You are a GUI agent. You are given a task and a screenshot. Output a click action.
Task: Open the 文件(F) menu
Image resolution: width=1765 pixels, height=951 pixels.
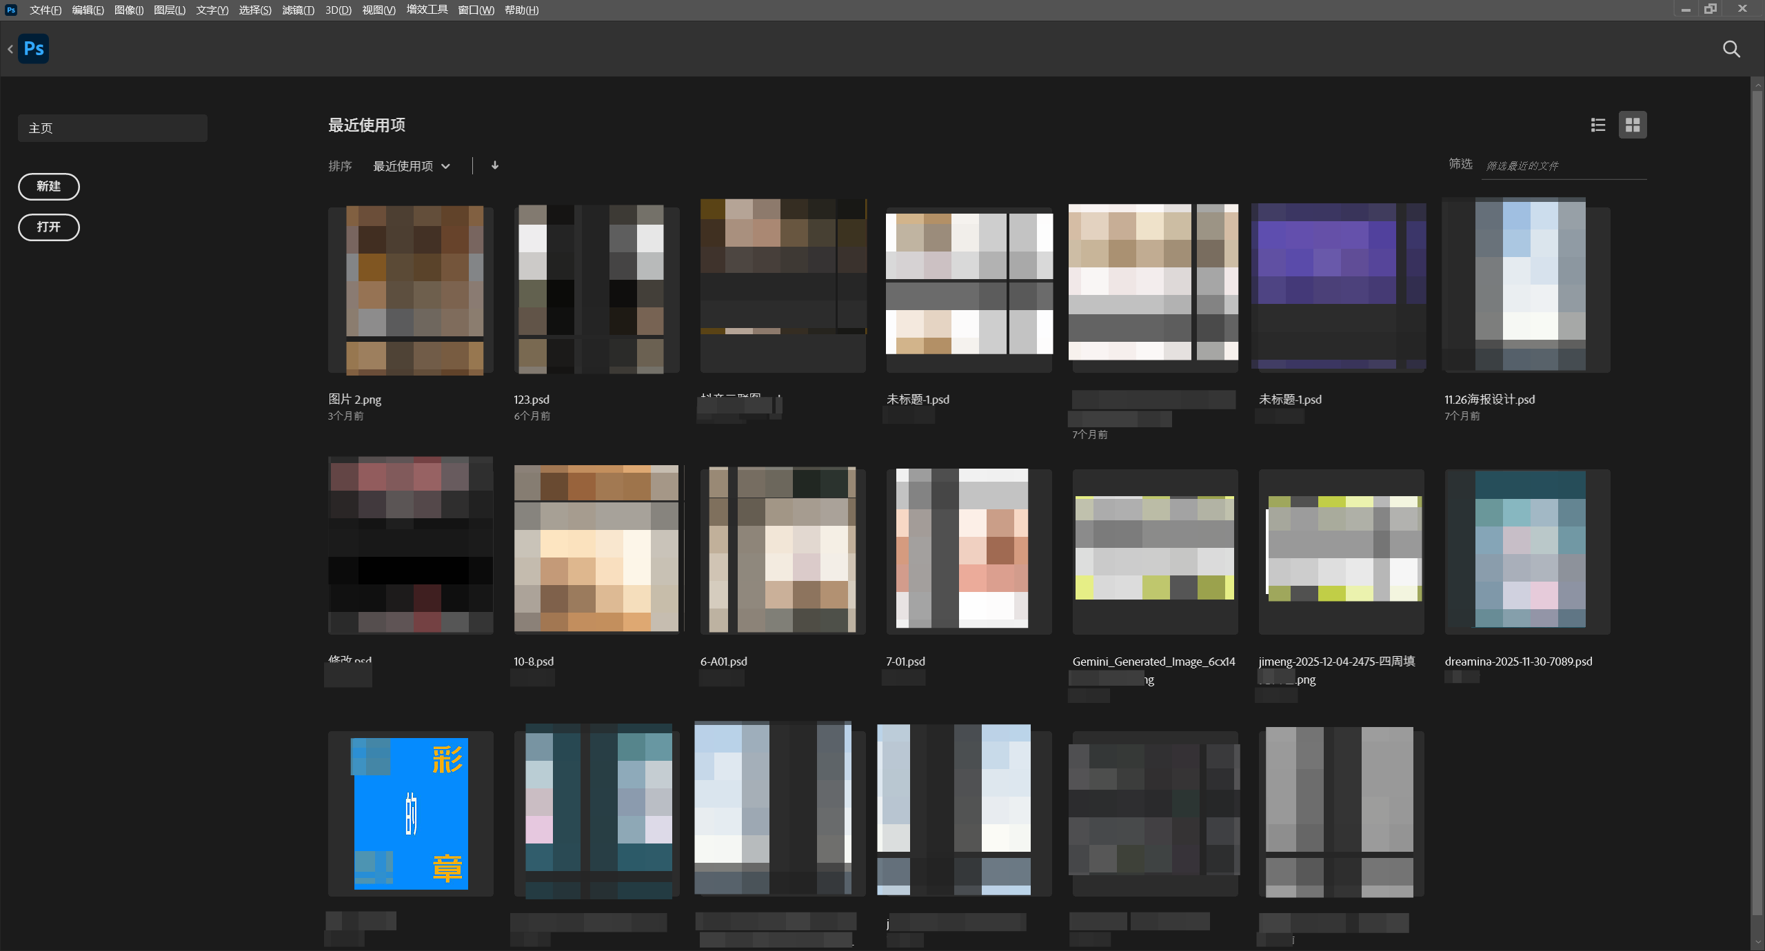46,10
